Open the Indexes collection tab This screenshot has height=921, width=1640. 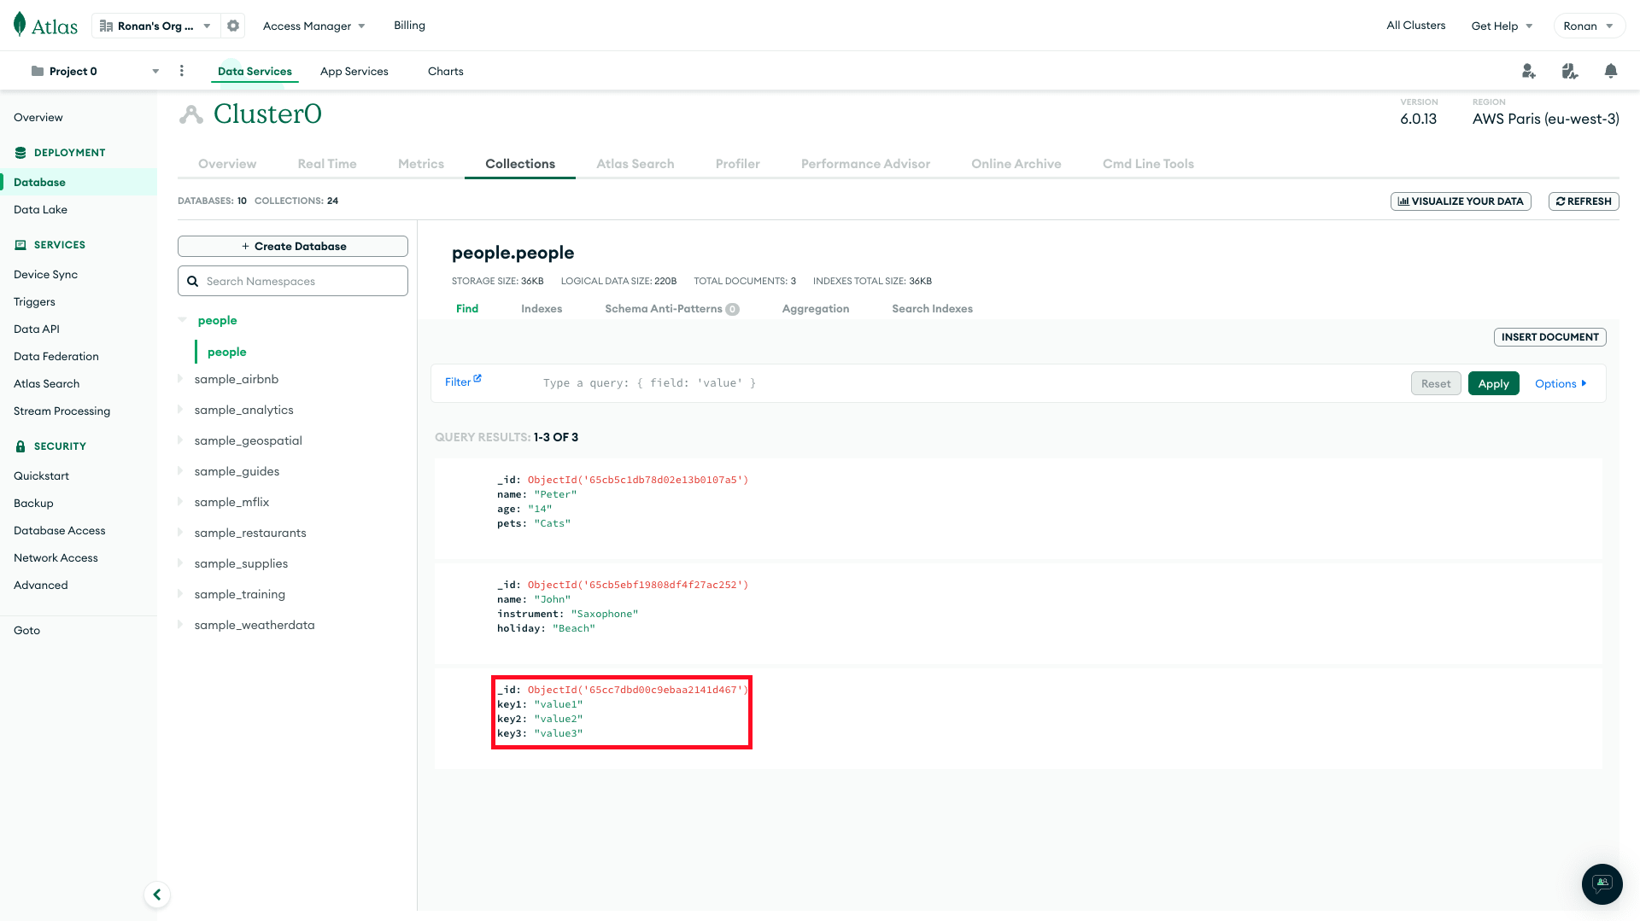click(x=542, y=308)
